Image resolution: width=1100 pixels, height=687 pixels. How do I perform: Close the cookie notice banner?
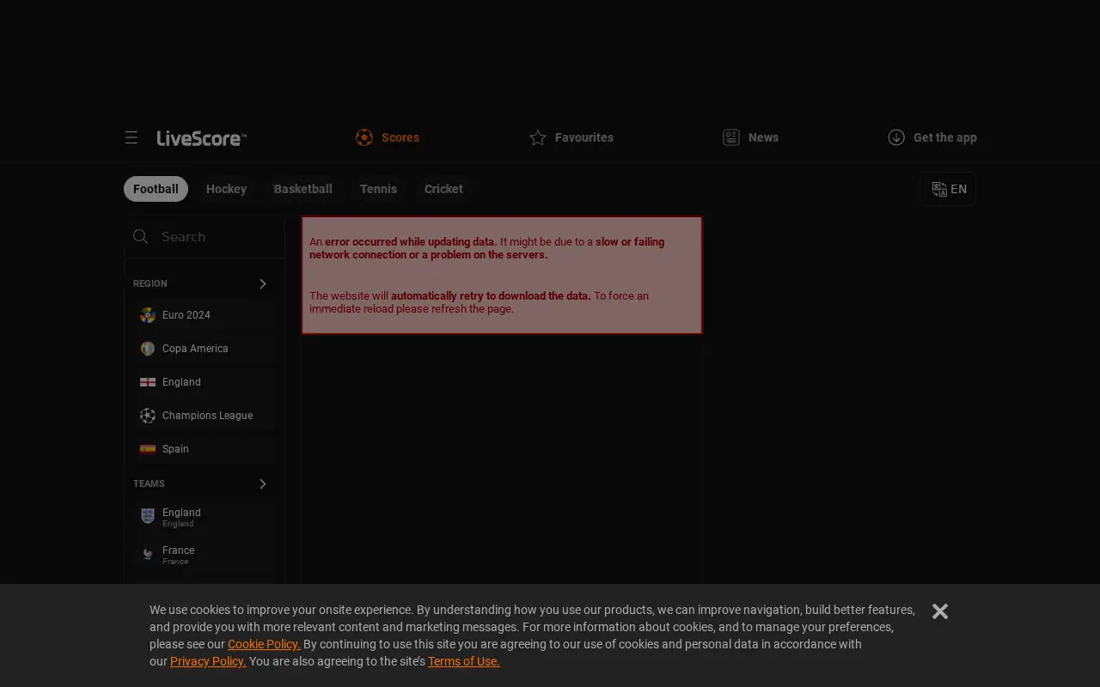click(940, 611)
